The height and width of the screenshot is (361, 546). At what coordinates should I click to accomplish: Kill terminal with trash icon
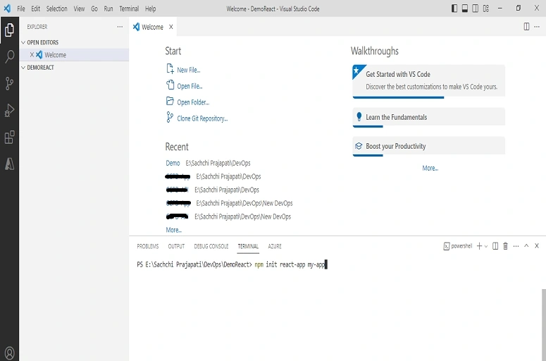505,246
